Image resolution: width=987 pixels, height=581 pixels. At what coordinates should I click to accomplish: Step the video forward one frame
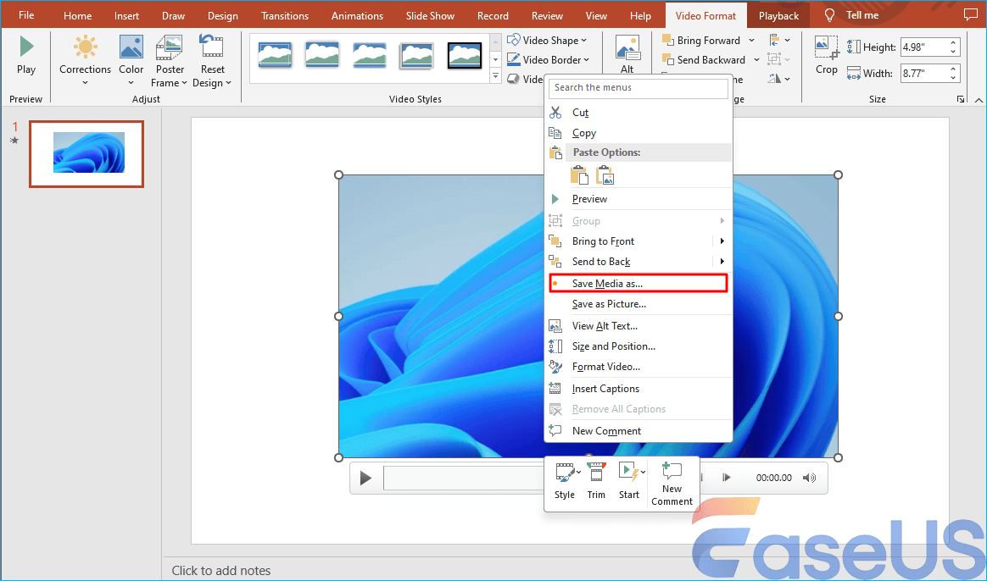727,478
